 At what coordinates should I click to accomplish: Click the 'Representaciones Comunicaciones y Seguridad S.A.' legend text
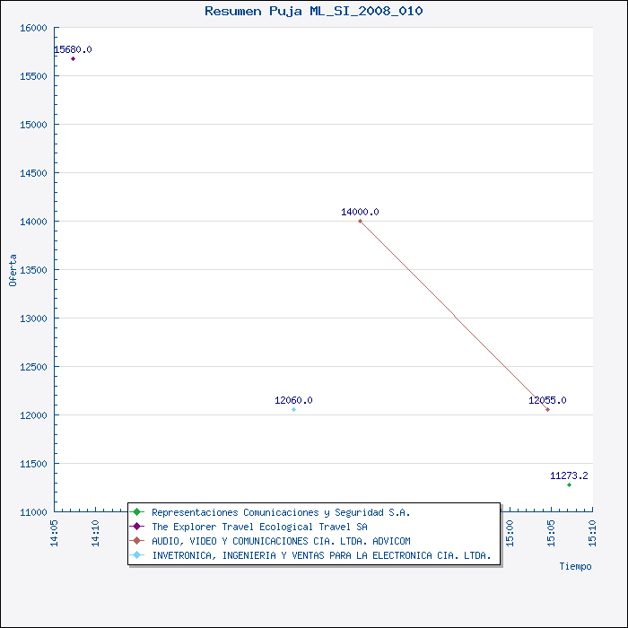(x=281, y=512)
